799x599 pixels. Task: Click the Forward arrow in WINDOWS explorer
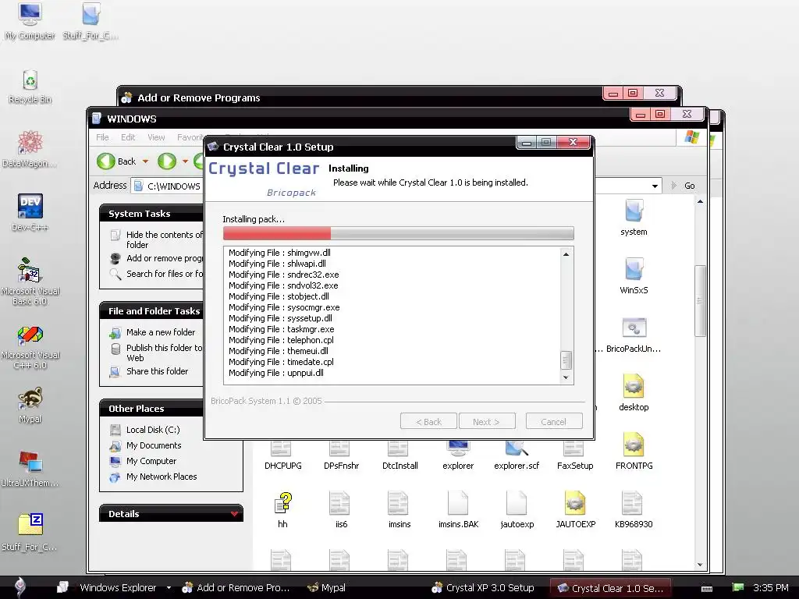click(x=167, y=161)
